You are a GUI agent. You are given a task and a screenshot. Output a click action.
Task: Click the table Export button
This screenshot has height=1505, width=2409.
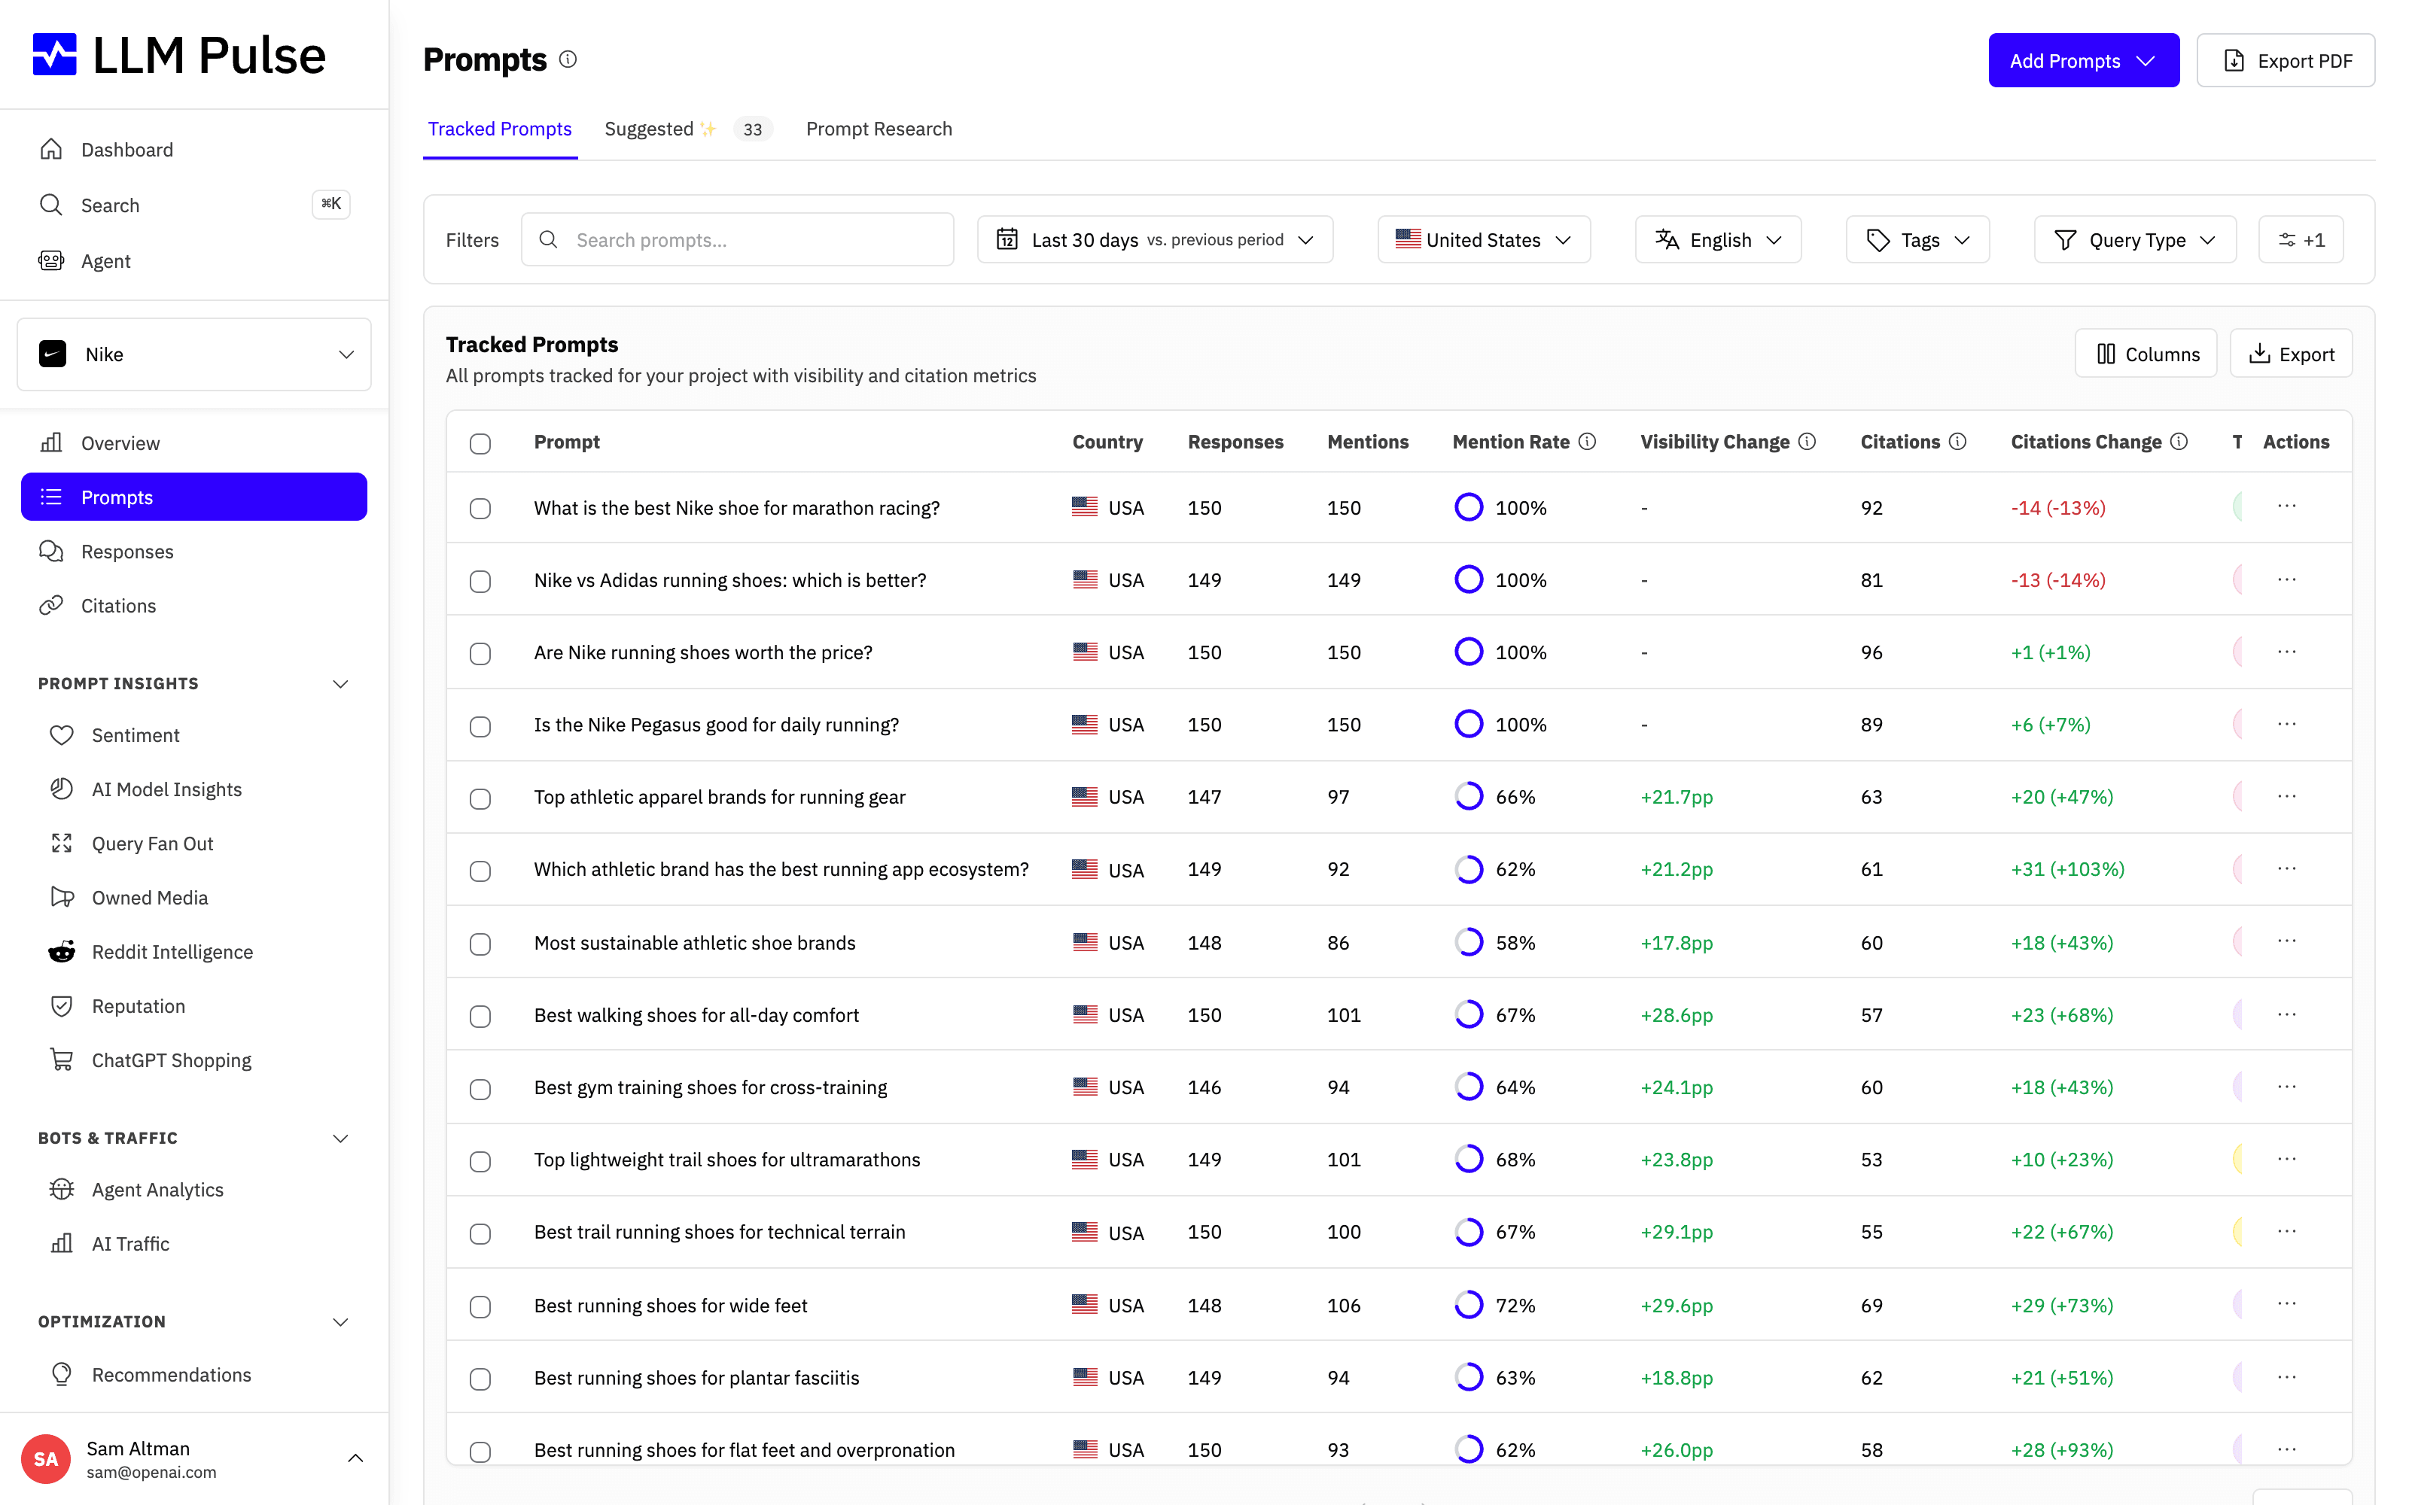pos(2291,354)
